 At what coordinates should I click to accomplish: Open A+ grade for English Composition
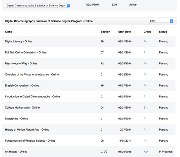click(145, 85)
